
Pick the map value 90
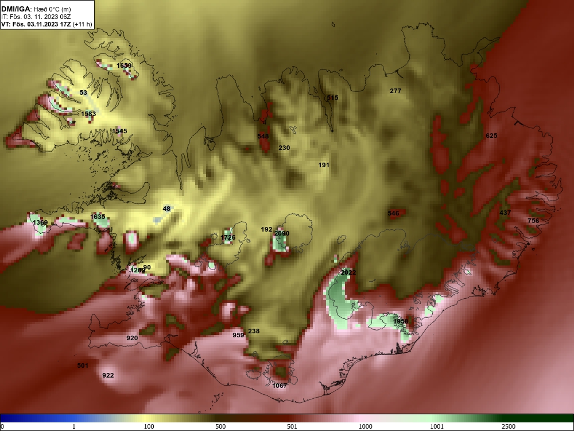tap(147, 267)
